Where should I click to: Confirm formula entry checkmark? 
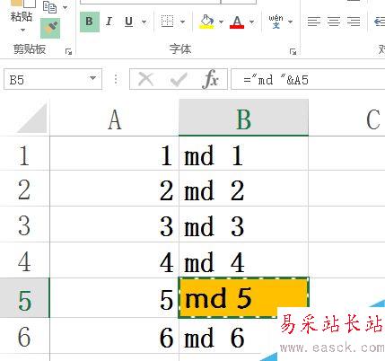click(179, 80)
